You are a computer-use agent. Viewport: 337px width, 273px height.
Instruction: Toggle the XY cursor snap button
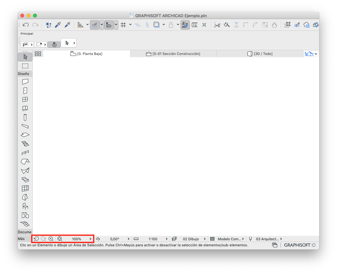coord(109,25)
